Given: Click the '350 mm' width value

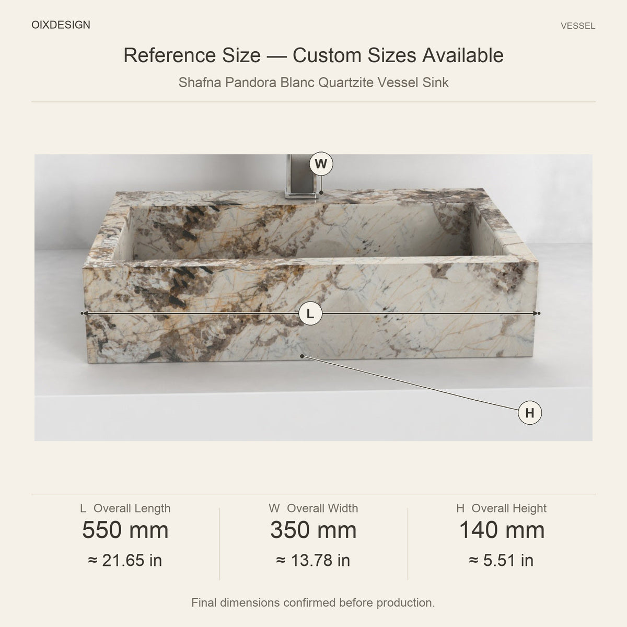Looking at the screenshot, I should 313,530.
